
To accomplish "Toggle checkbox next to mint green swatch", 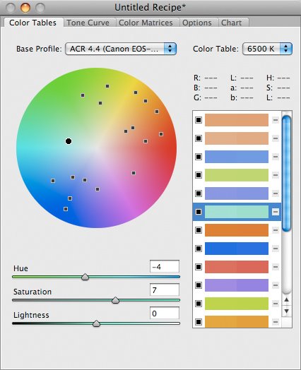I will (x=199, y=212).
